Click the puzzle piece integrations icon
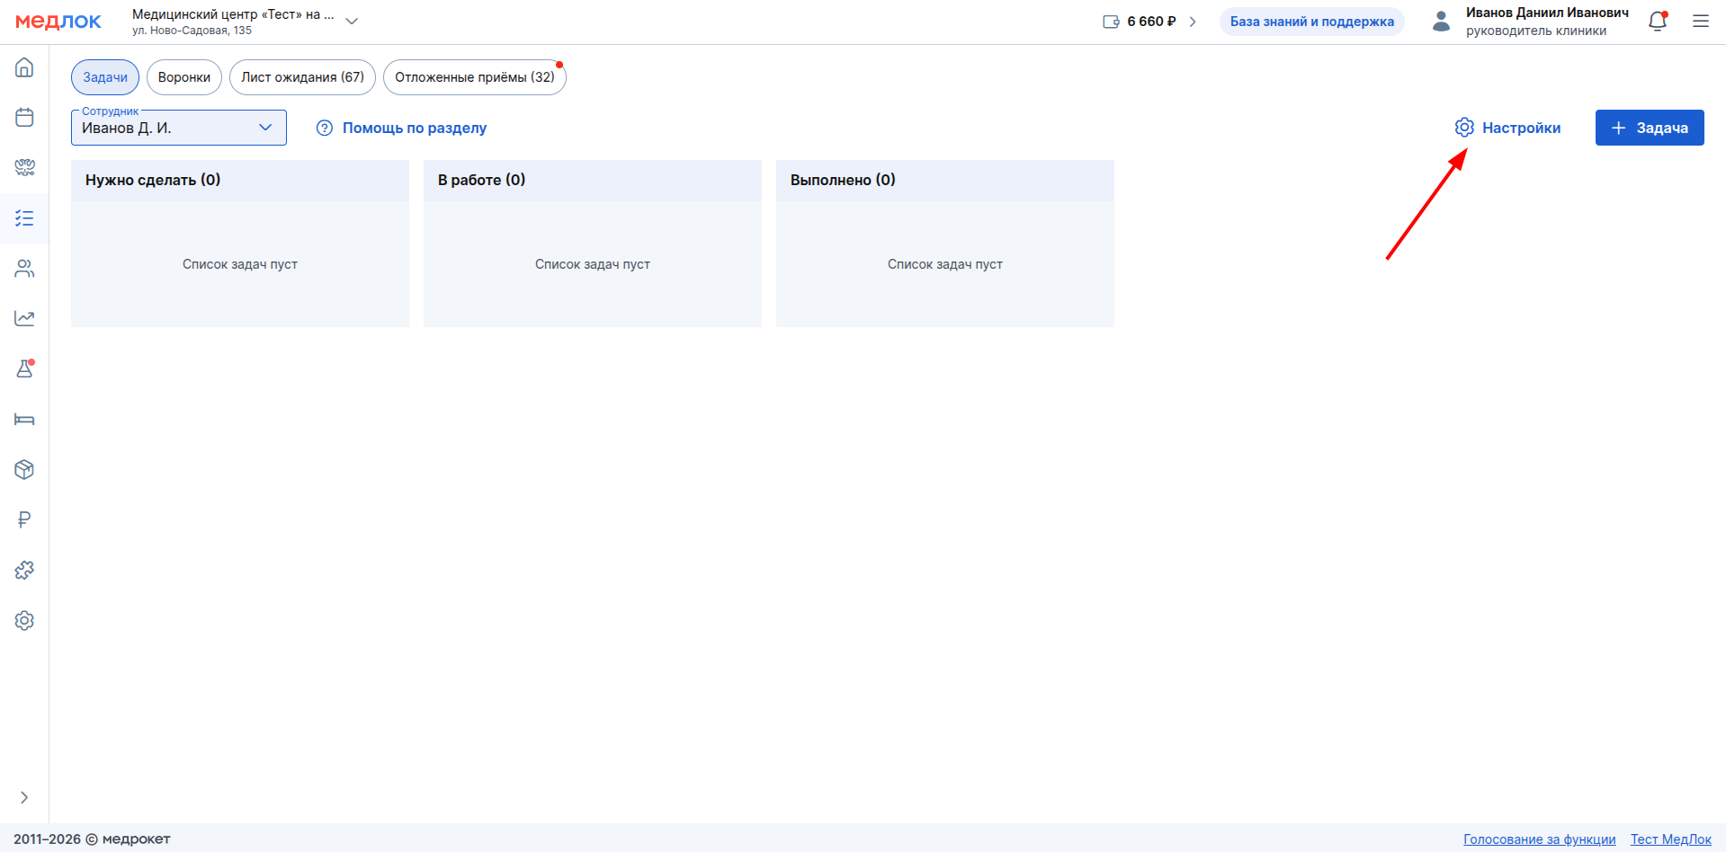The height and width of the screenshot is (852, 1726). tap(24, 571)
